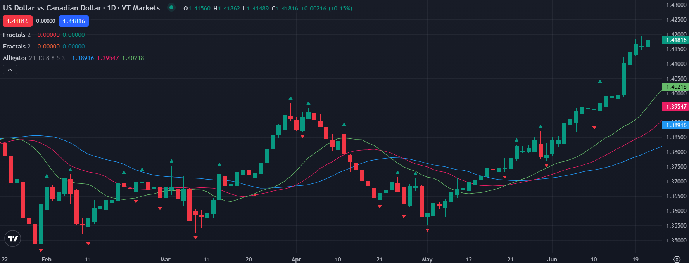Image resolution: width=689 pixels, height=263 pixels.
Task: Collapse the indicator legend chevron
Action: tap(10, 70)
